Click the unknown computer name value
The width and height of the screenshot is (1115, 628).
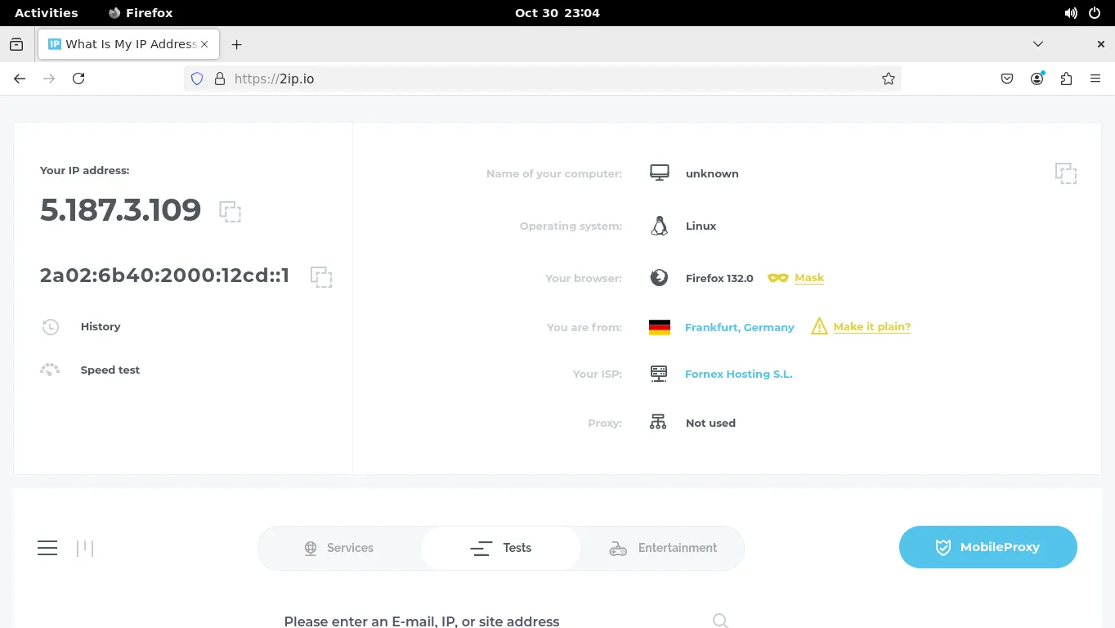712,173
